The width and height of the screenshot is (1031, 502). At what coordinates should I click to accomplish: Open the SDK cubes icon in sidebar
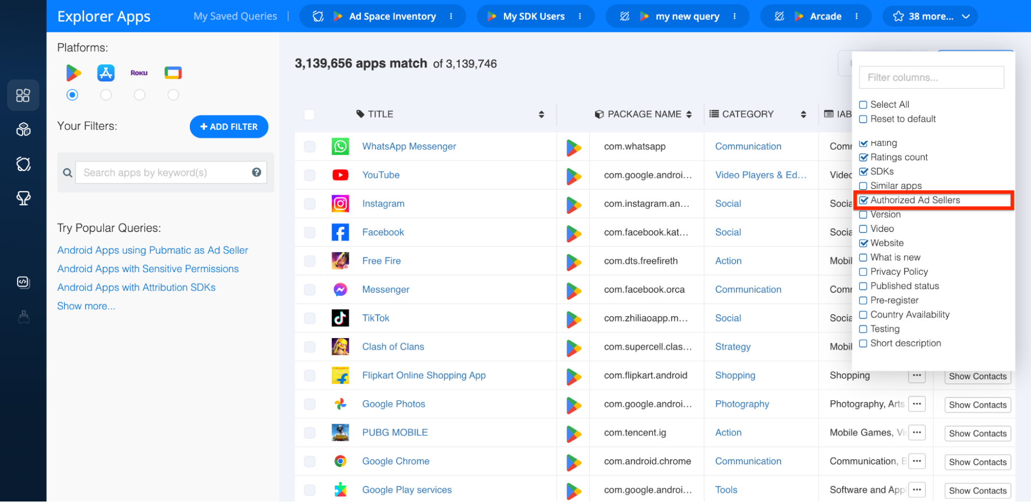click(x=23, y=129)
